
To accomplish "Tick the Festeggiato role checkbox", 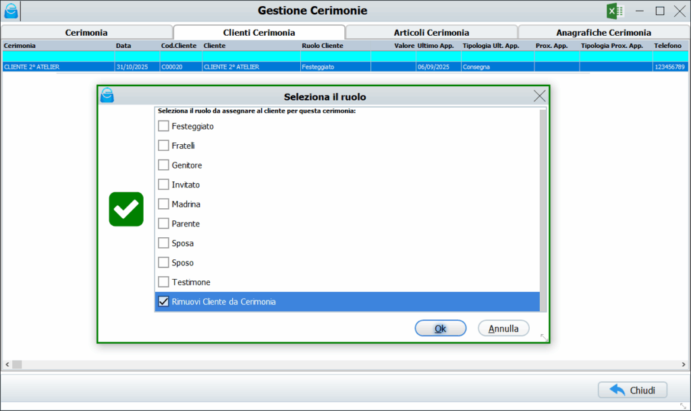I will coord(163,126).
